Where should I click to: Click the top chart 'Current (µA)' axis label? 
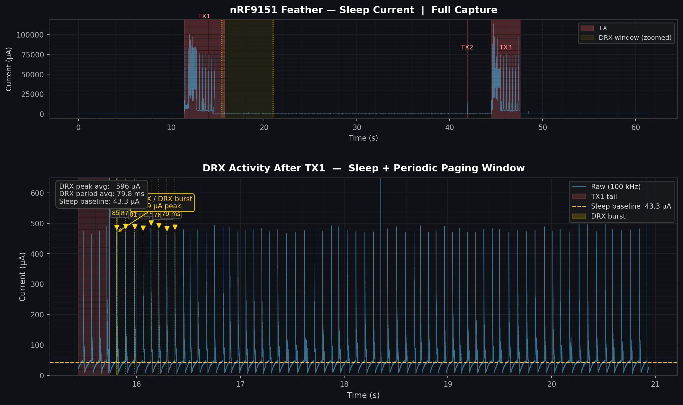click(x=9, y=69)
